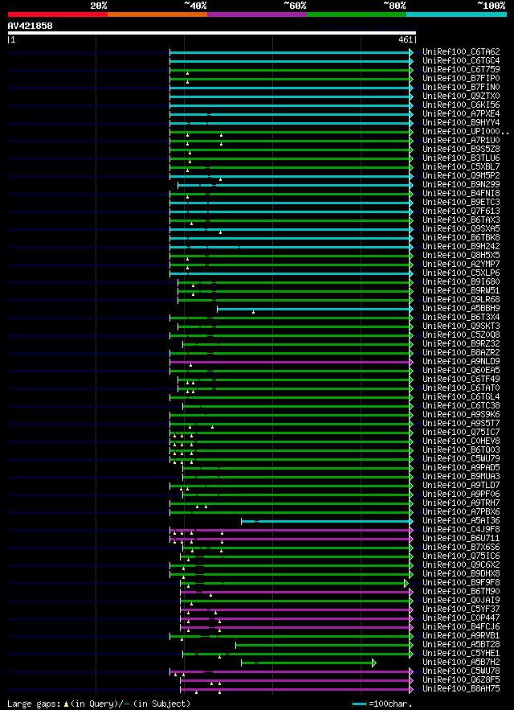Viewport: 514px width, 710px height.
Task: Click the purple alignment bar for UniRef100_Q6Z8F5
Action: click(295, 681)
